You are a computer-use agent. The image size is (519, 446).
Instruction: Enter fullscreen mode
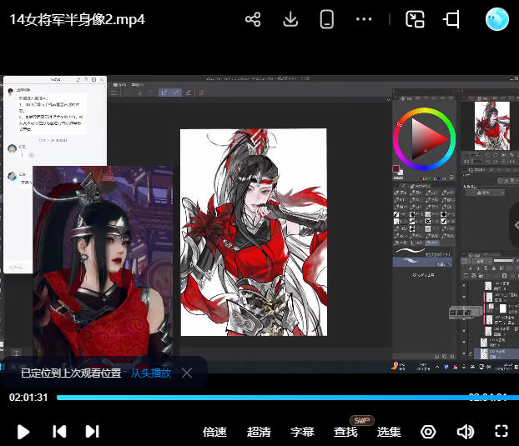coord(501,431)
